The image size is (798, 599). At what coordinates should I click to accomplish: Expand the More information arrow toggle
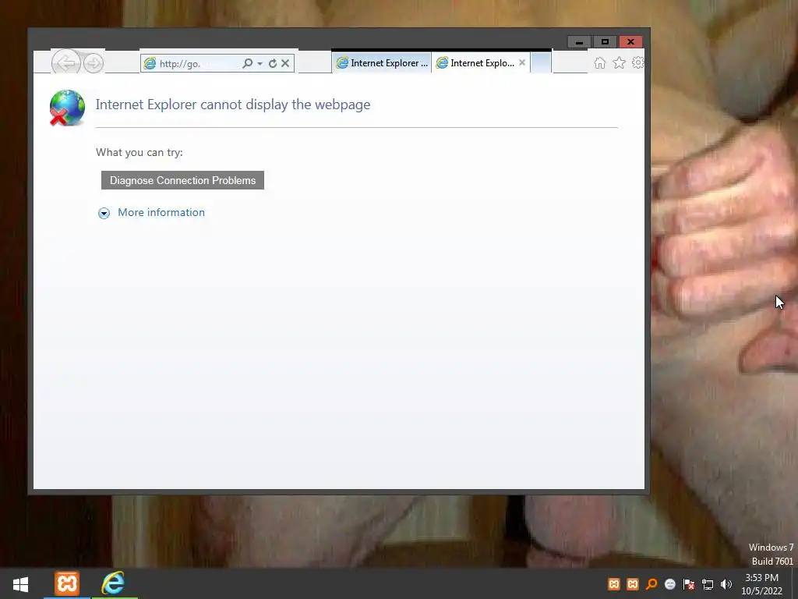point(104,213)
